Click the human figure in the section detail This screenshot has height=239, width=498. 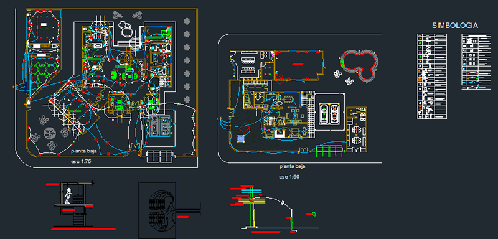(x=68, y=195)
